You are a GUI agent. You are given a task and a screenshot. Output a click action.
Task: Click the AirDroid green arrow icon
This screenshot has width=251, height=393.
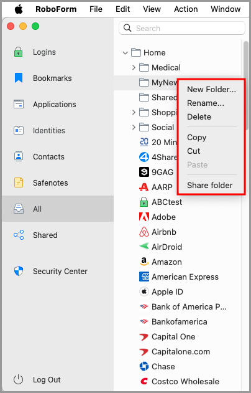(144, 247)
